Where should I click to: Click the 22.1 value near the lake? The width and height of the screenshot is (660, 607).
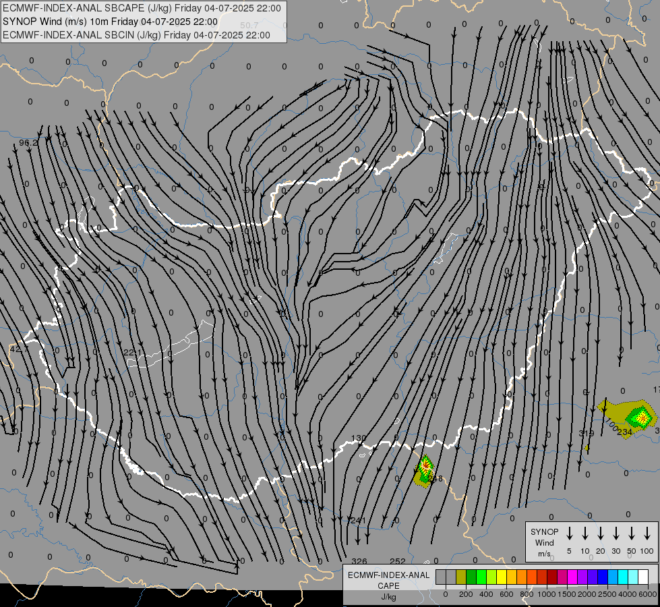[133, 352]
